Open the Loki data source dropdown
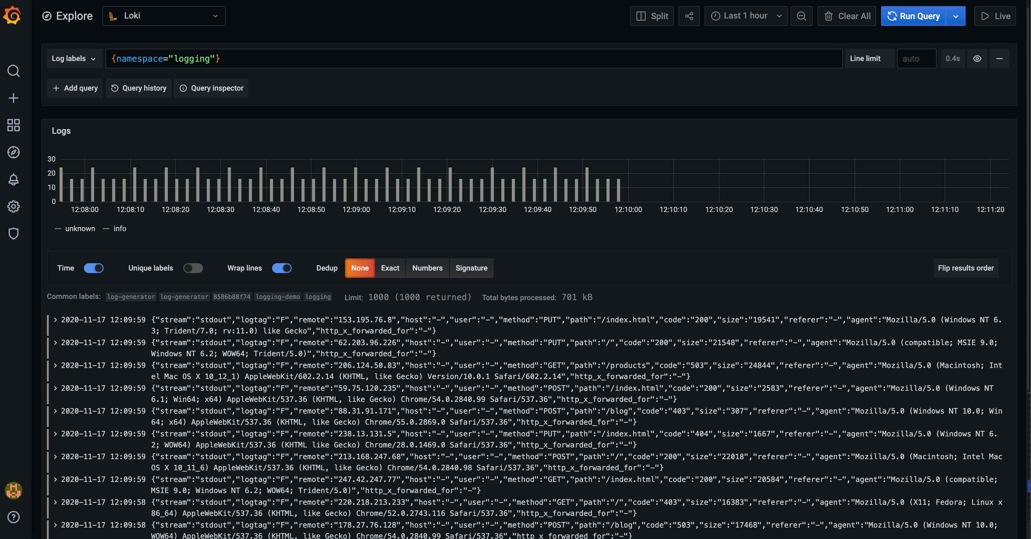Screen dimensions: 1031x539 164,16
